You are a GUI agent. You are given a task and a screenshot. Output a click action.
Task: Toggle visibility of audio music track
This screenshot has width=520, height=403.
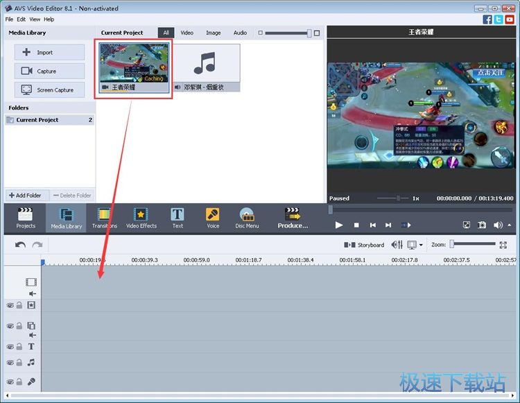pyautogui.click(x=10, y=363)
